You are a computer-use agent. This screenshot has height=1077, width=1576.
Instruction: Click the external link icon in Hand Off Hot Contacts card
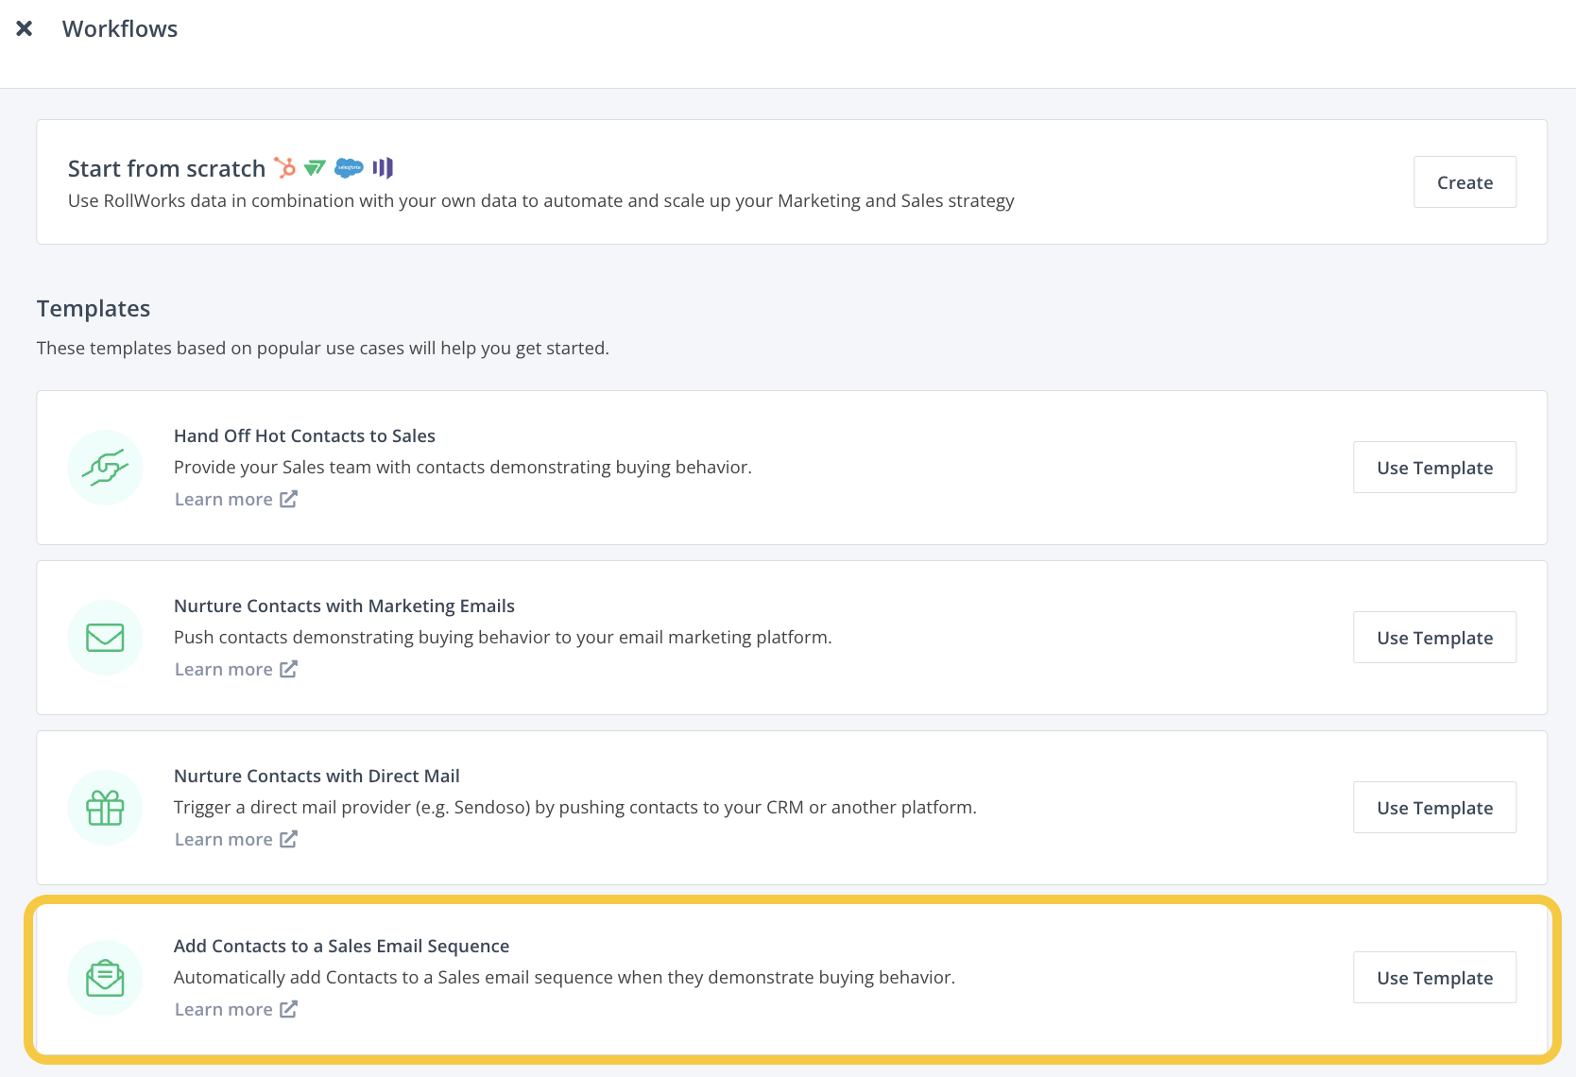coord(289,499)
